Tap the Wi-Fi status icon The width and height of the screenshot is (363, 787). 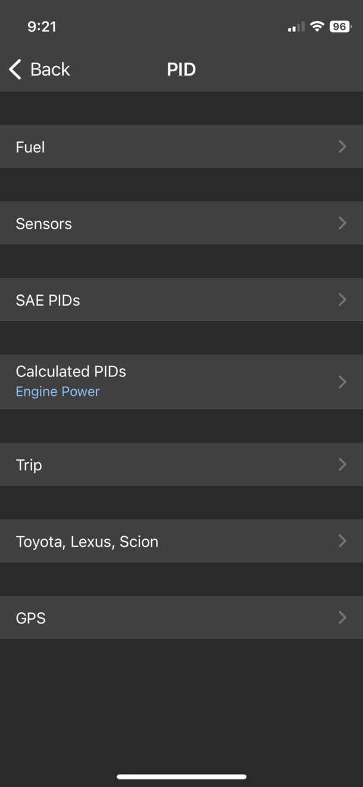[317, 26]
